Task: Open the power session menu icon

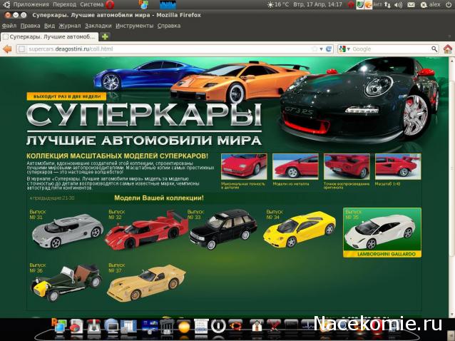Action: pyautogui.click(x=449, y=4)
